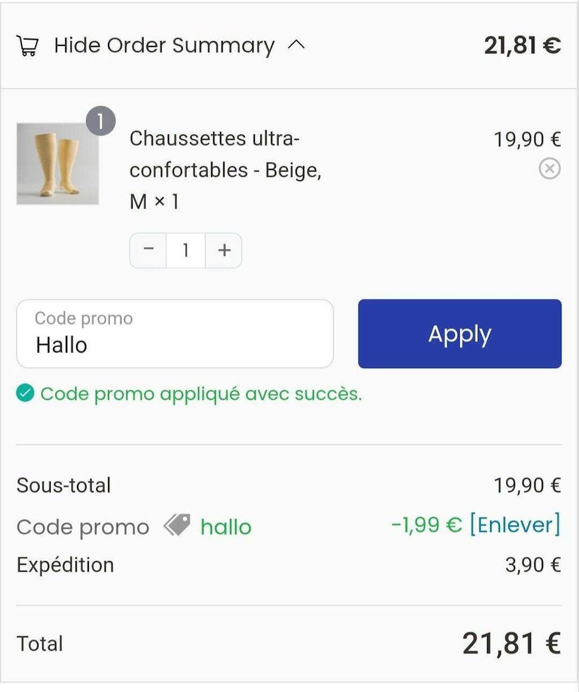Decrease quantity with the minus button

(x=148, y=250)
